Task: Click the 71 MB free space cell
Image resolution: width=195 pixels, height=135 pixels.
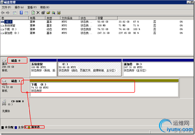Action: click(122, 26)
